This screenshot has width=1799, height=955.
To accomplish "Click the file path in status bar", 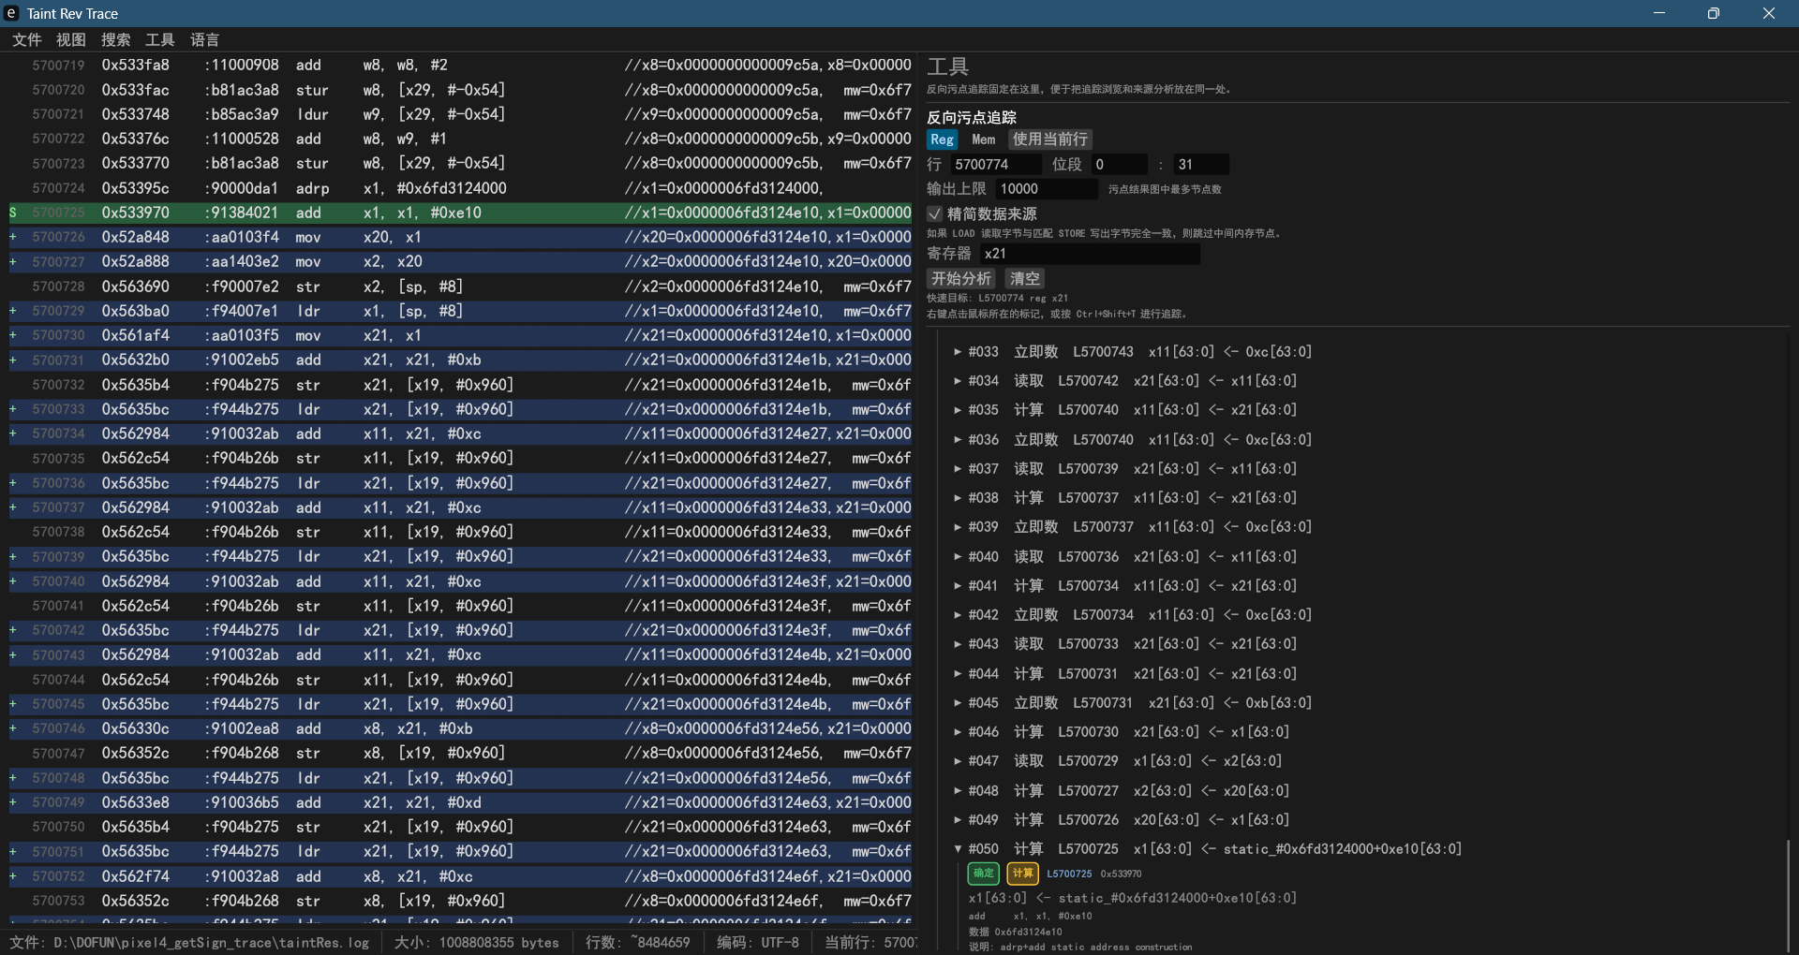I will pos(189,943).
